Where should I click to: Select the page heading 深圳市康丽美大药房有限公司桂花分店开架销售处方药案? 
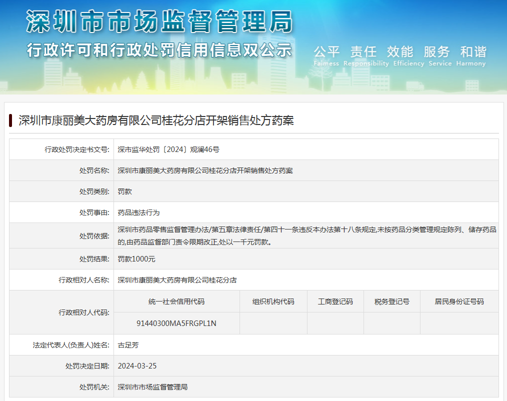156,120
